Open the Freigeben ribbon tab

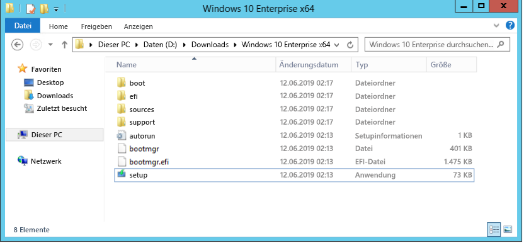96,26
